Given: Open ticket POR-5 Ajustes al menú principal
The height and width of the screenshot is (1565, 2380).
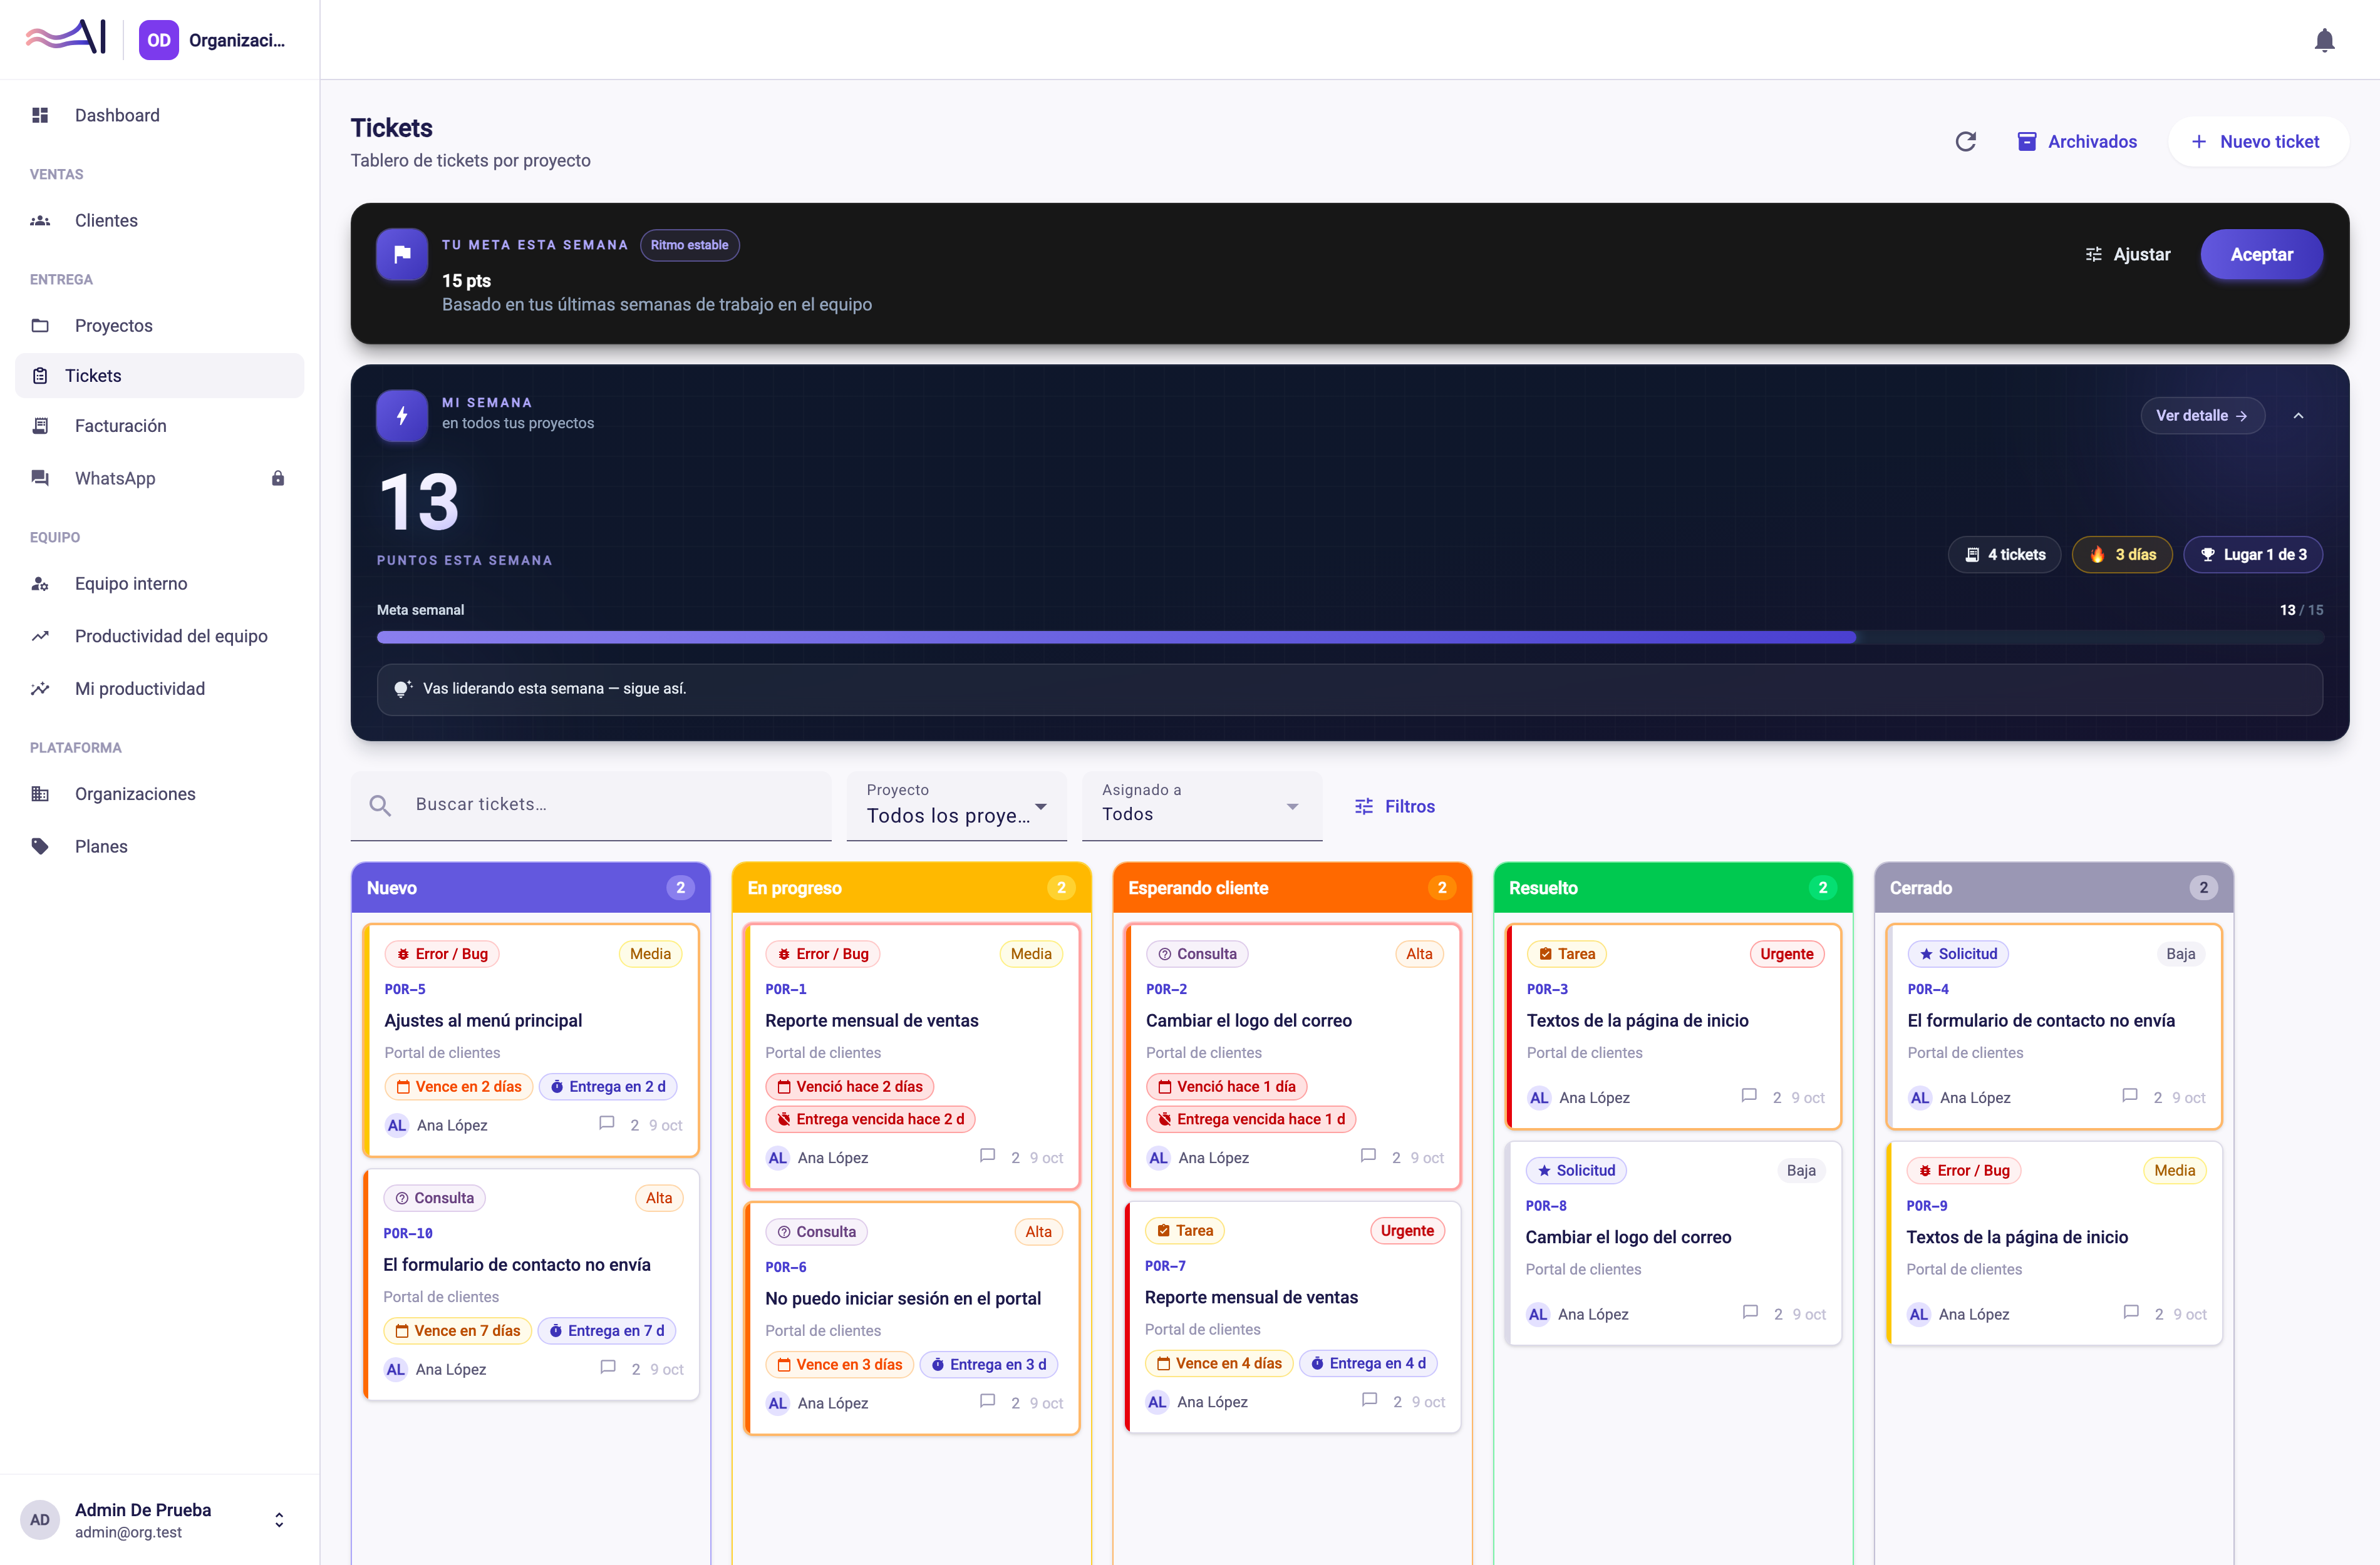Looking at the screenshot, I should pyautogui.click(x=531, y=1040).
